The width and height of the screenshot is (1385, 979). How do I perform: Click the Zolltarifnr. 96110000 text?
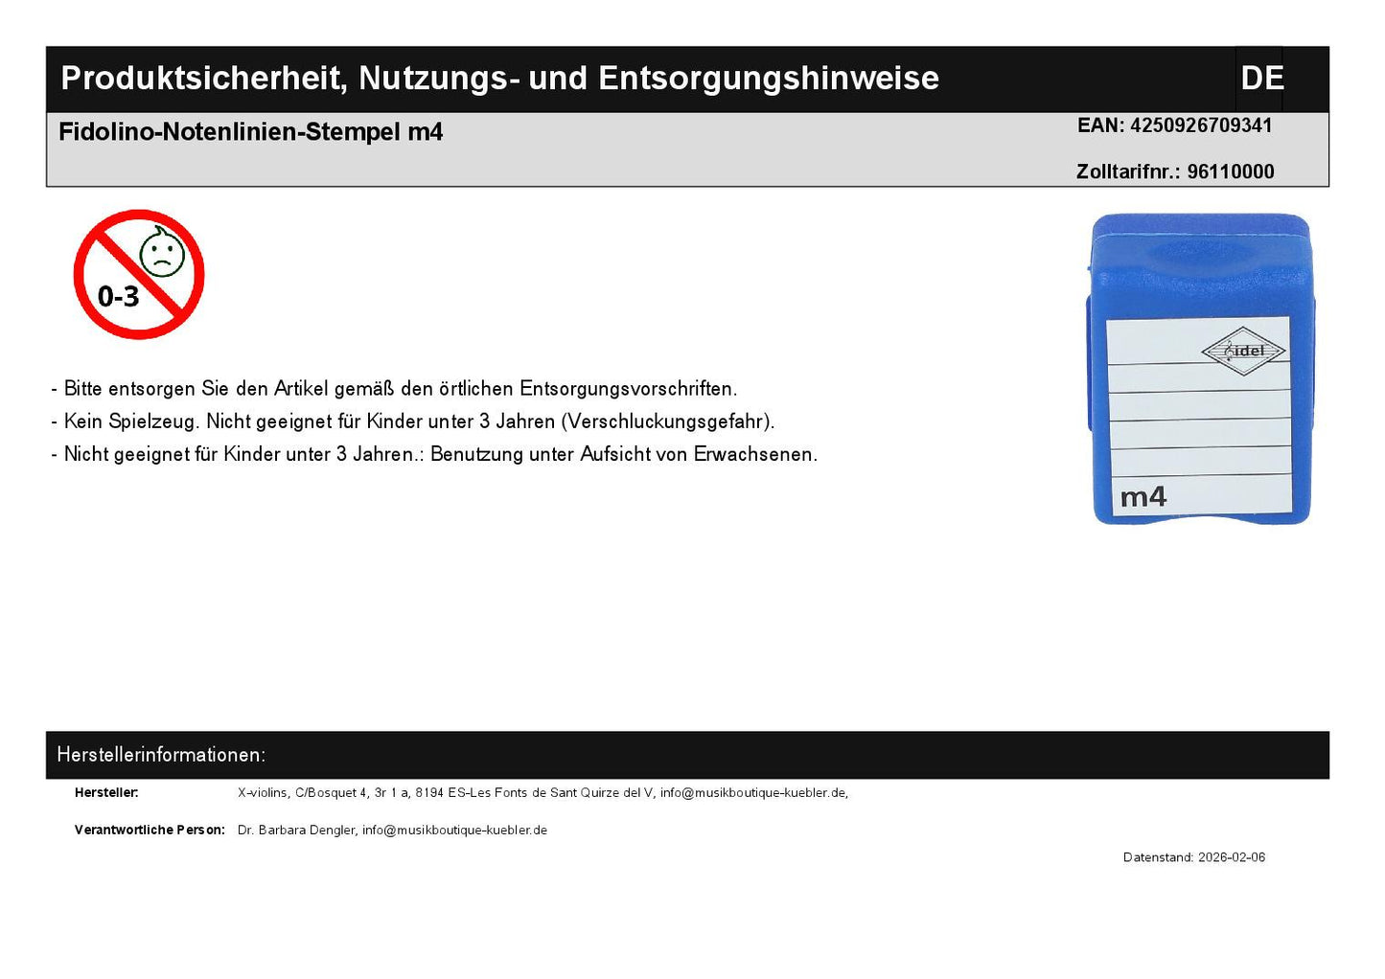tap(1174, 171)
